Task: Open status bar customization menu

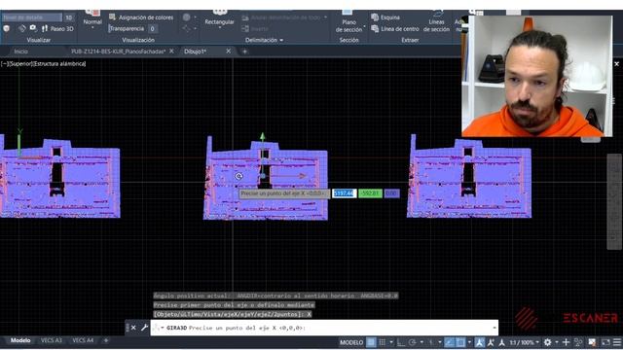Action: 616,342
